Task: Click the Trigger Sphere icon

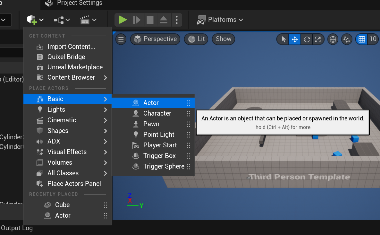Action: coord(136,166)
